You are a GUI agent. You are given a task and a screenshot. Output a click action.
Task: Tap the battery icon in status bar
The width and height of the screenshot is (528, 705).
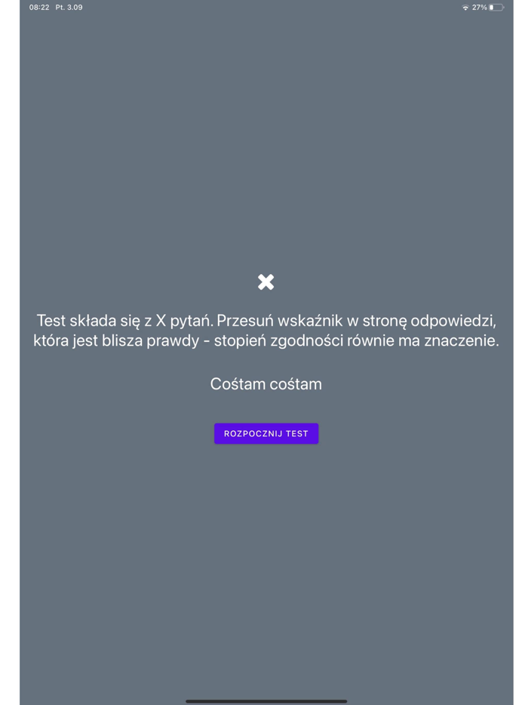[x=496, y=8]
